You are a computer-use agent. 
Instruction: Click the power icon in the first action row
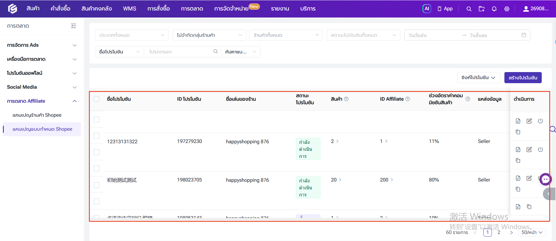(x=540, y=121)
